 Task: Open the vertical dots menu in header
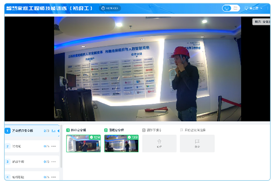click(267, 8)
